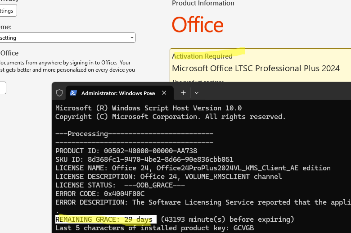
Task: Click the installed product key GCVGB line
Action: click(x=154, y=228)
